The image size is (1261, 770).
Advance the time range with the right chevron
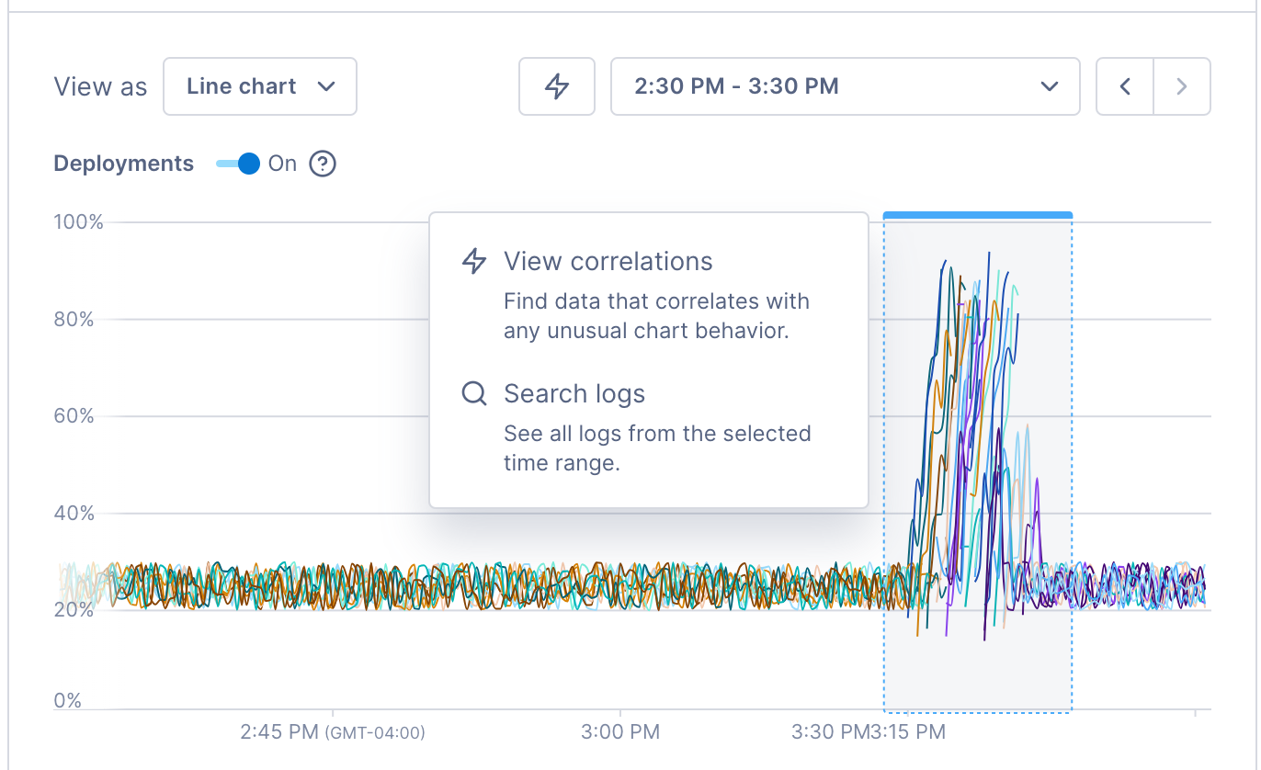pos(1182,85)
